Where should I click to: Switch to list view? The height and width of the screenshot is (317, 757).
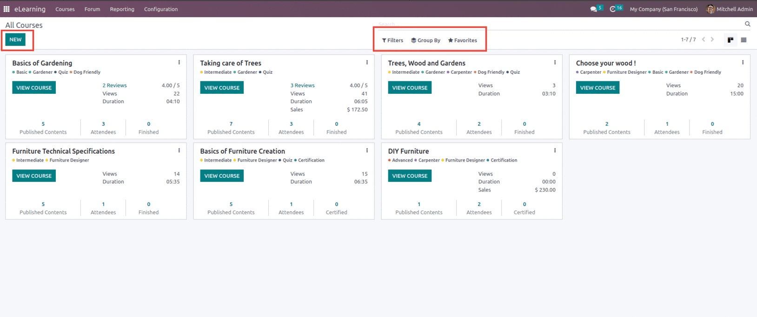tap(744, 40)
